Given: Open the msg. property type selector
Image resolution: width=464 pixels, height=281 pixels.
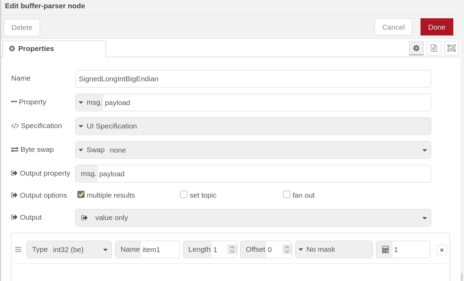Looking at the screenshot, I should click(x=90, y=103).
